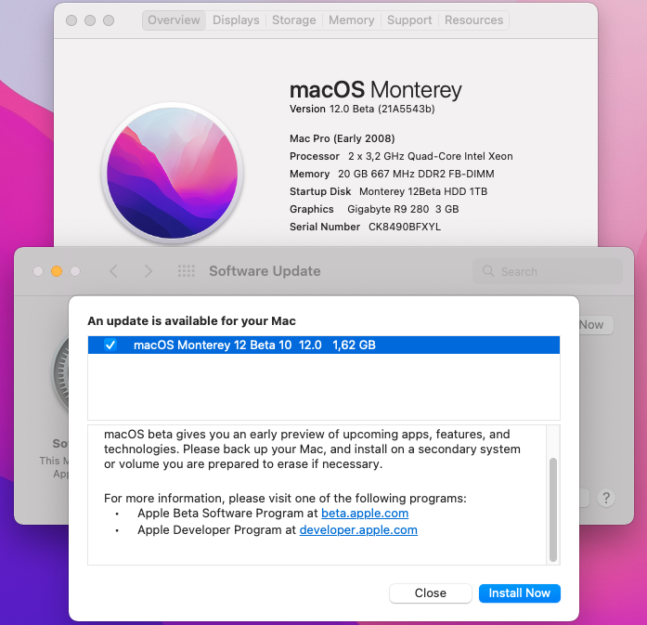Open the Software Update help button

click(x=606, y=499)
